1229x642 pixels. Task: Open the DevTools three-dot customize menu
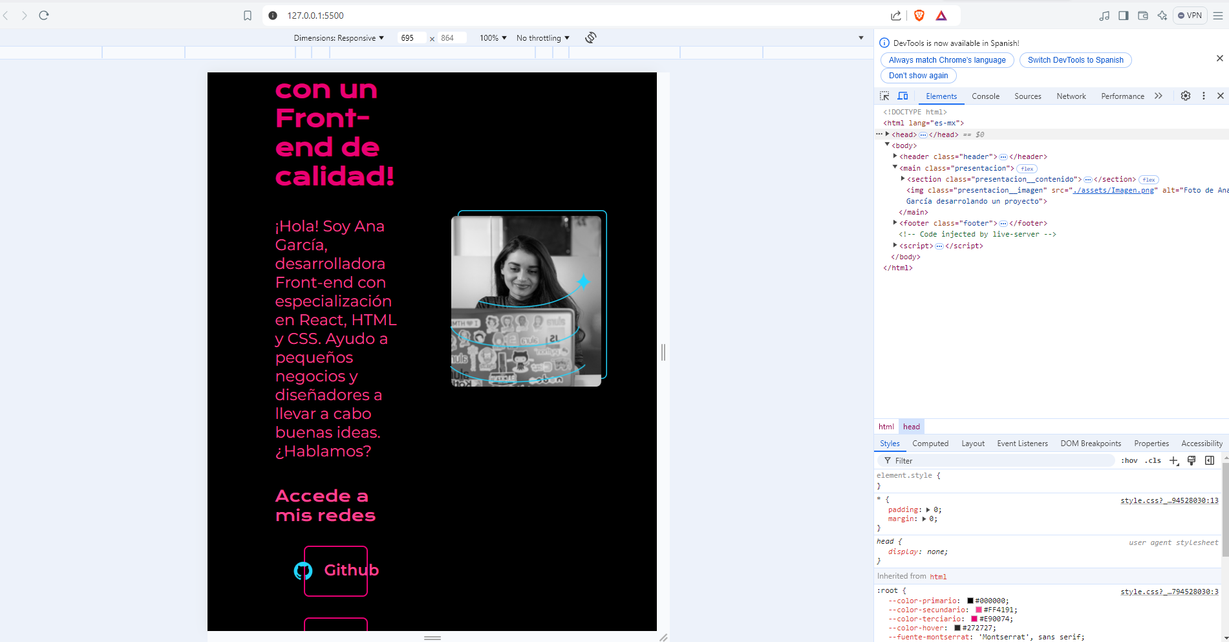tap(1204, 96)
